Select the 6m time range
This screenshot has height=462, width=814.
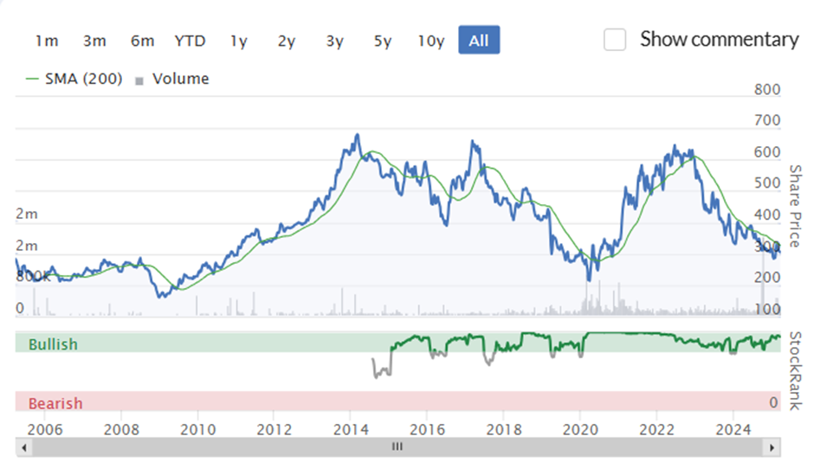(x=142, y=41)
